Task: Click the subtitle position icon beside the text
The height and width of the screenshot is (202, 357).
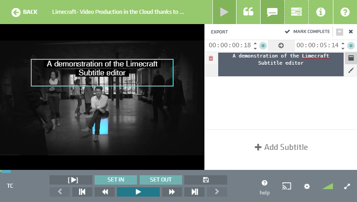Action: click(x=351, y=58)
